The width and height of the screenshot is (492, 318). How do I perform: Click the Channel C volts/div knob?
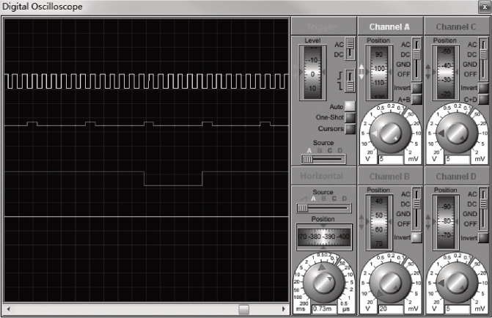click(457, 133)
